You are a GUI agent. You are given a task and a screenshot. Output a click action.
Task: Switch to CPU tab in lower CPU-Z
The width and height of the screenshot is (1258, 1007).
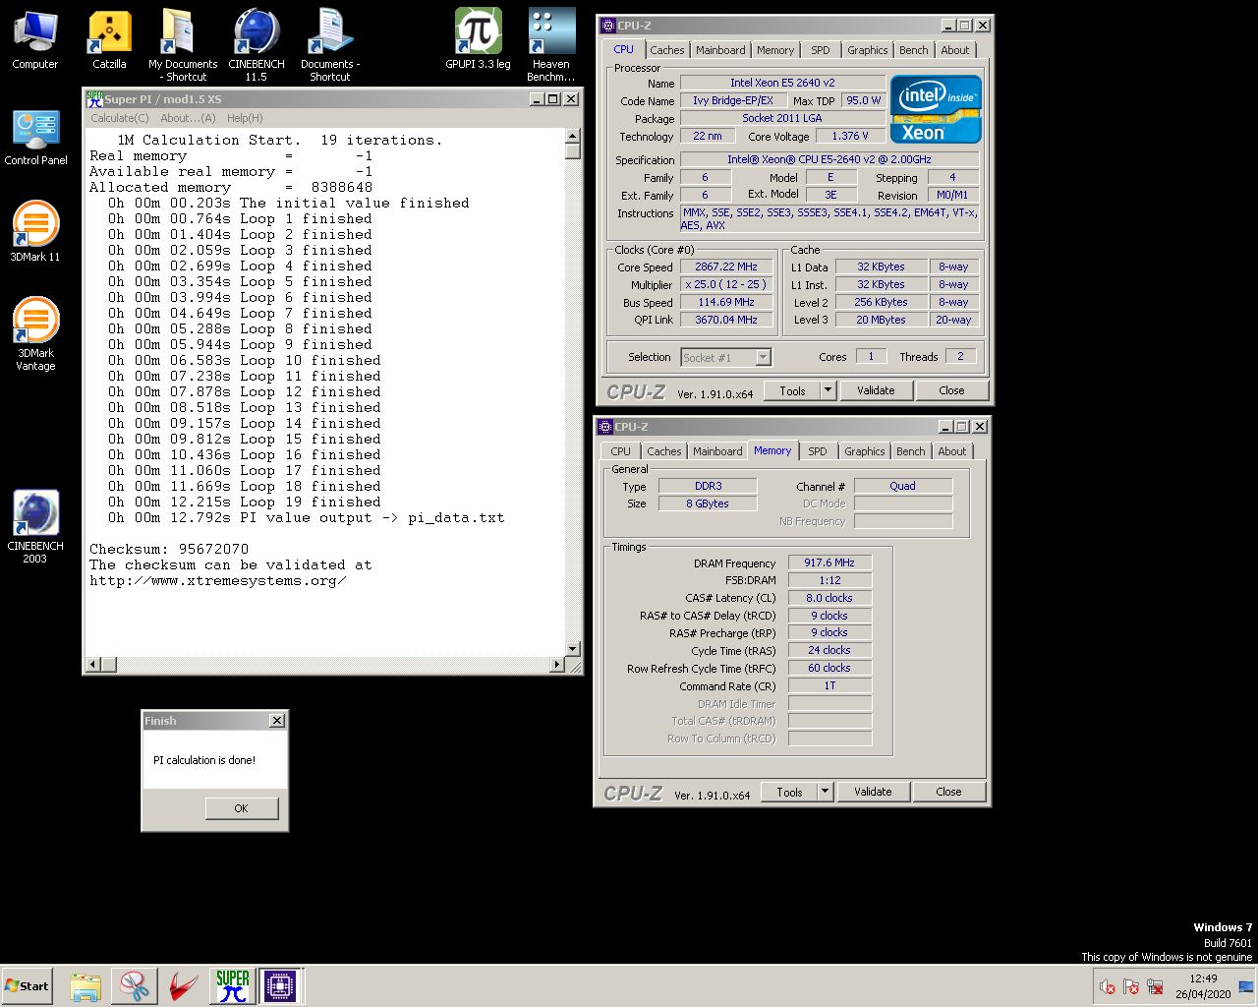(x=621, y=451)
